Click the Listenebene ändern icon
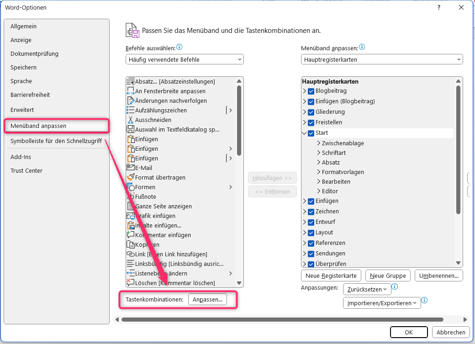 tap(131, 273)
